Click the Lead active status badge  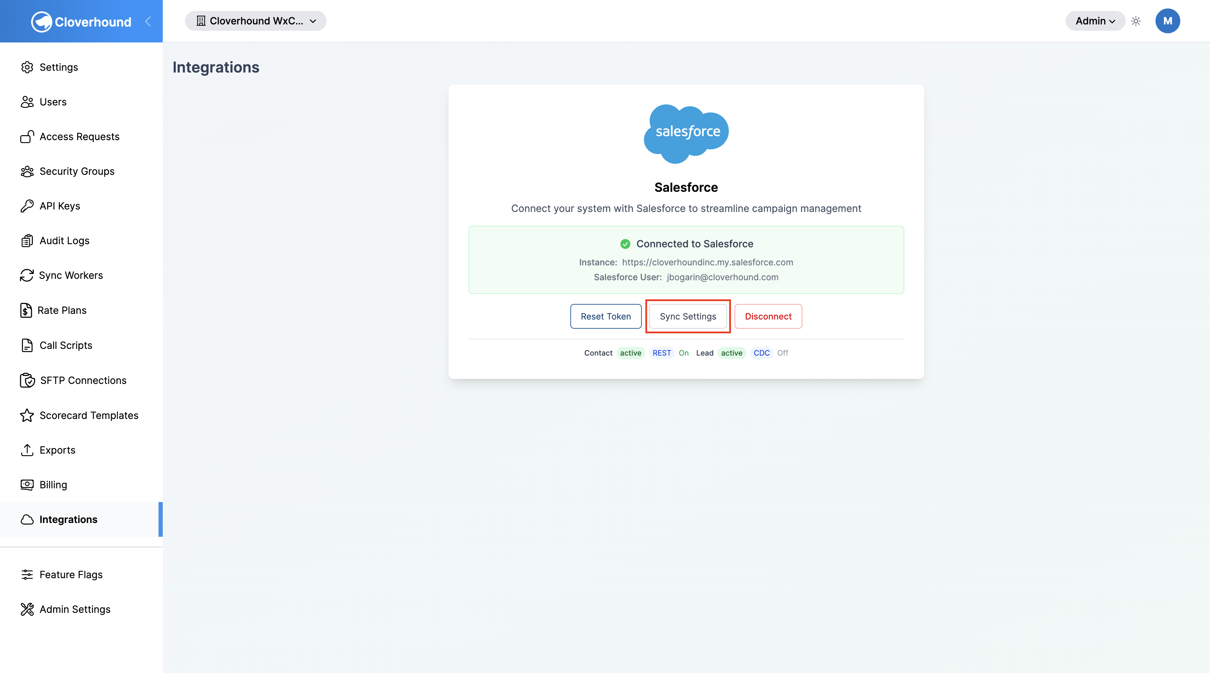coord(731,353)
